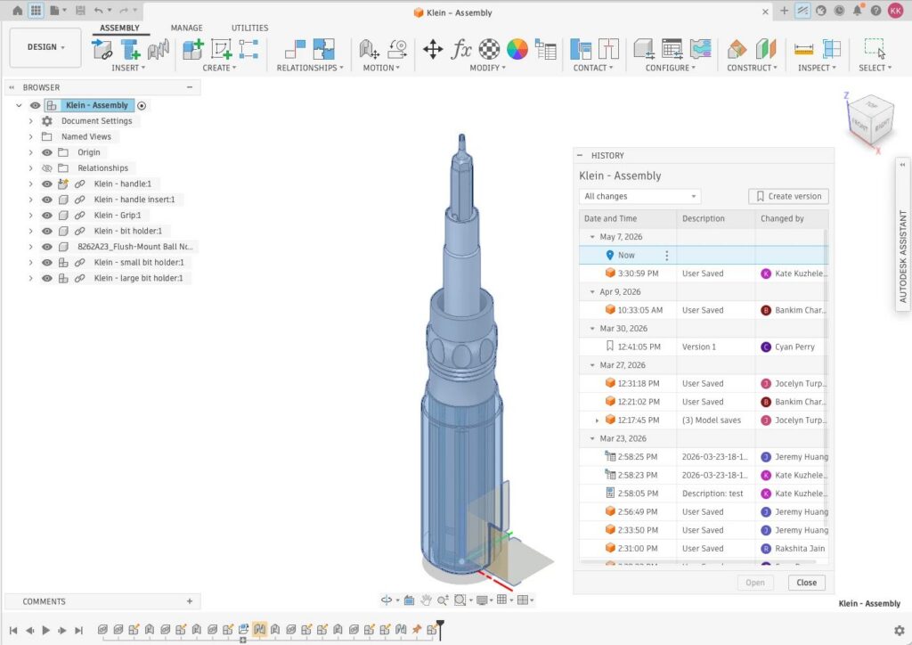The image size is (912, 645).
Task: Collapse the Mar 27, 2026 history group
Action: pyautogui.click(x=592, y=365)
